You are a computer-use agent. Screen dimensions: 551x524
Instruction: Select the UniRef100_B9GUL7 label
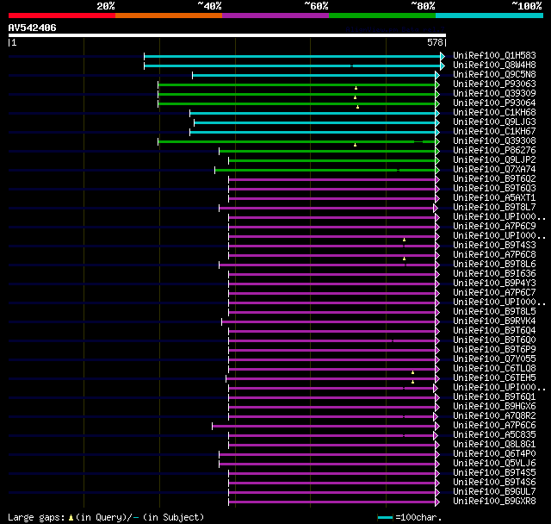click(x=494, y=492)
